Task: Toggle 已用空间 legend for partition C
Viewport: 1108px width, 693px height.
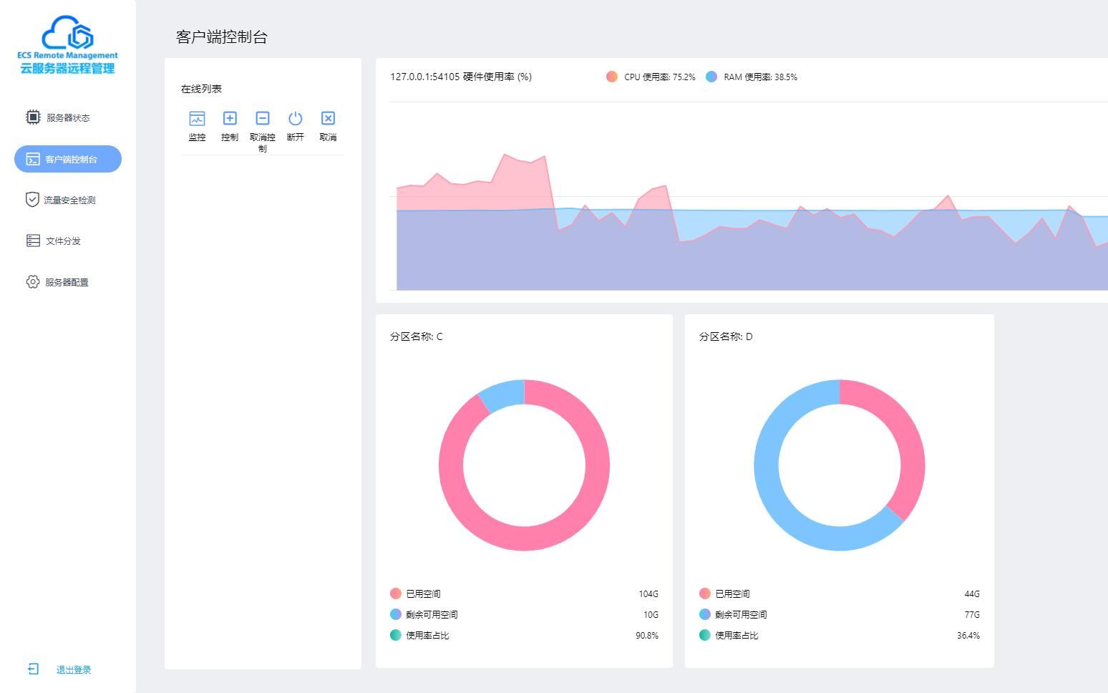Action: [x=416, y=593]
